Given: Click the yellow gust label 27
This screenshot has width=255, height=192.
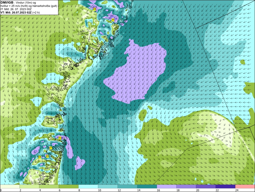Looking at the screenshot, I should coord(51,148).
